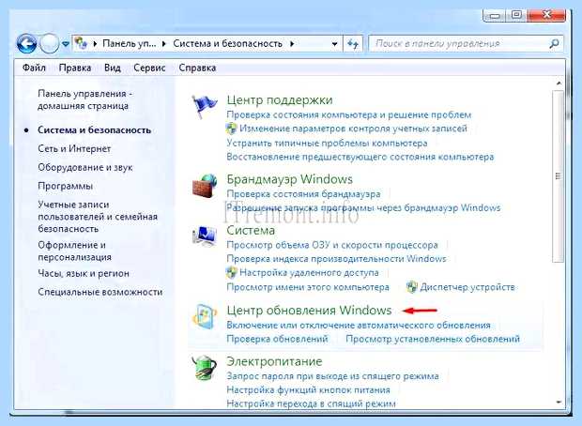Screen dimensions: 582x426
Task: Click the Электропитание battery icon
Action: coord(205,368)
